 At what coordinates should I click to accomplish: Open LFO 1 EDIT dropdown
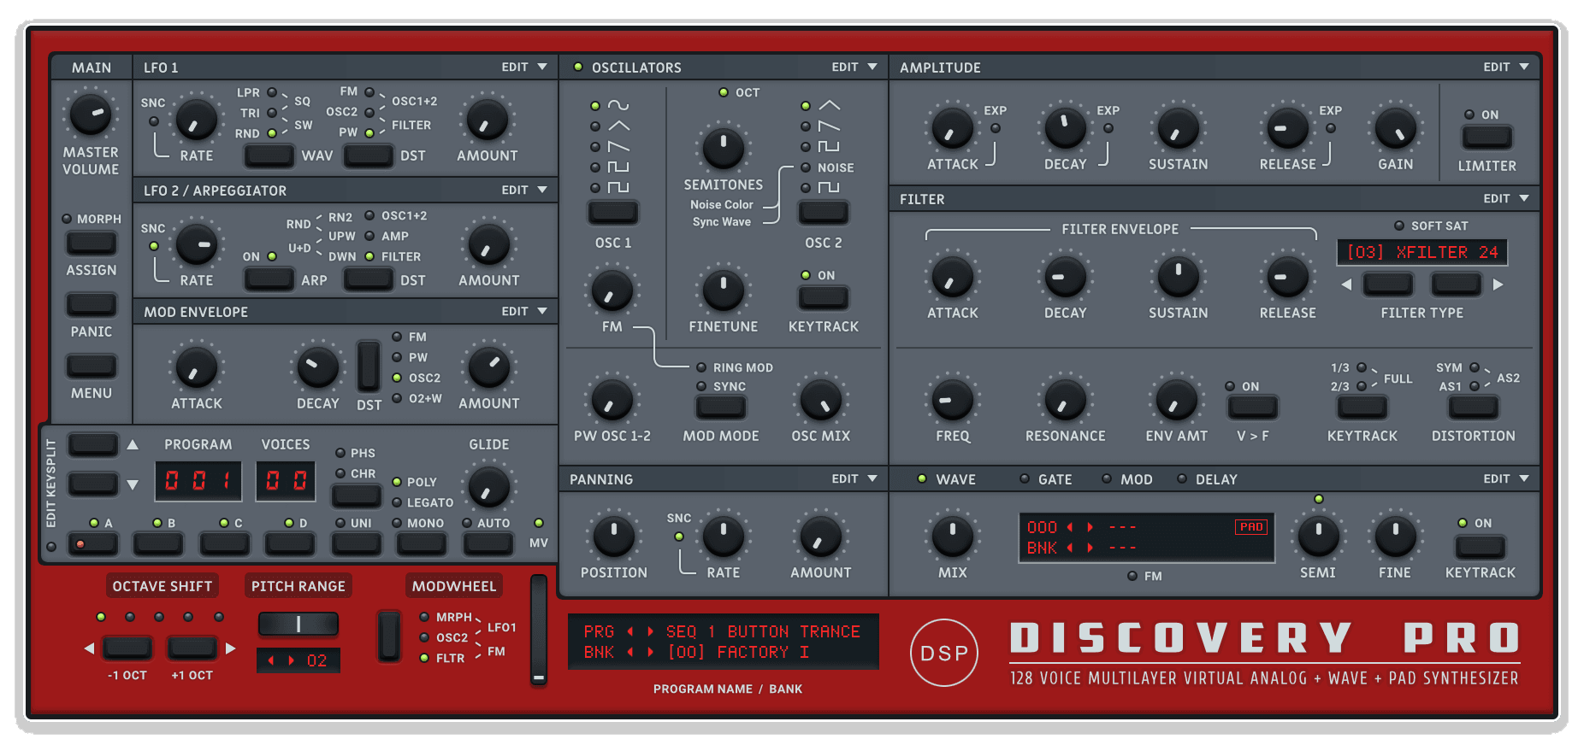point(524,67)
